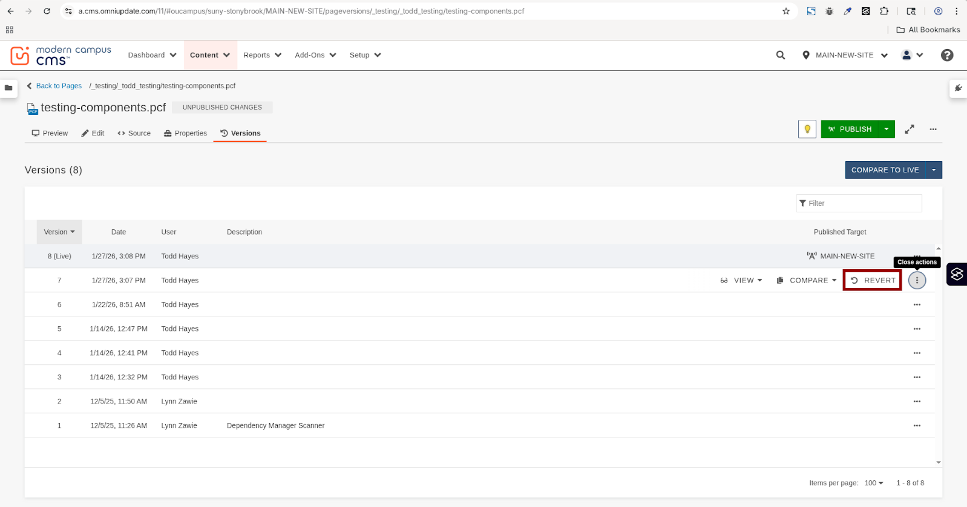Switch to the Preview tab

point(50,133)
